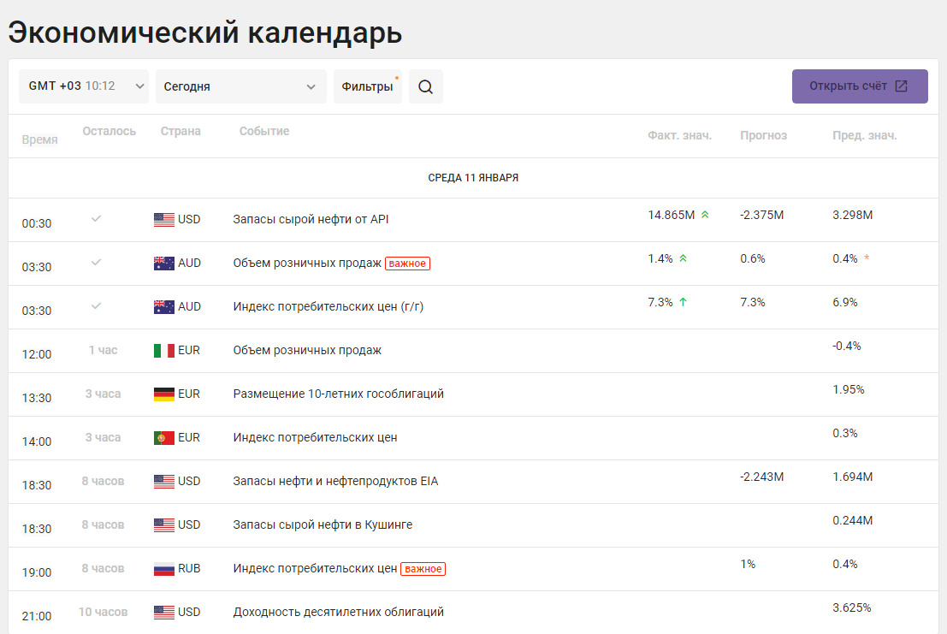Click the Экономический календарь page title

click(x=205, y=33)
